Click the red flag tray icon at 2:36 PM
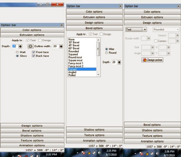Viewport: 181px width, 157px height. pos(141,153)
